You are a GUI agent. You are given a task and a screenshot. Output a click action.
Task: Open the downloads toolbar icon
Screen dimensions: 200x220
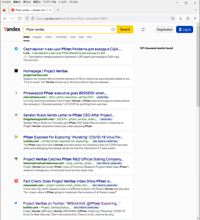[181, 18]
